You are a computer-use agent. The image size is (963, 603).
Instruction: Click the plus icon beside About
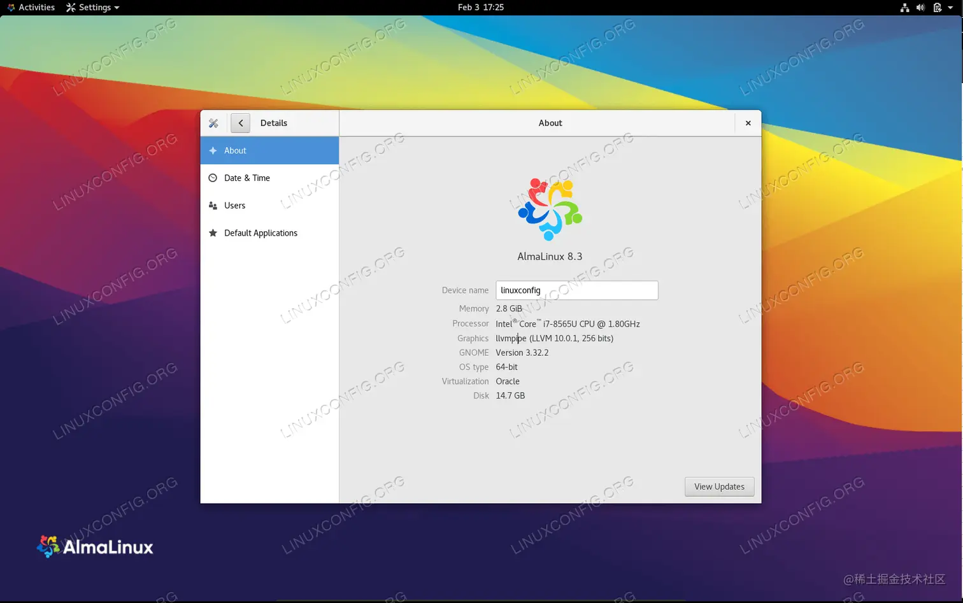pyautogui.click(x=213, y=150)
